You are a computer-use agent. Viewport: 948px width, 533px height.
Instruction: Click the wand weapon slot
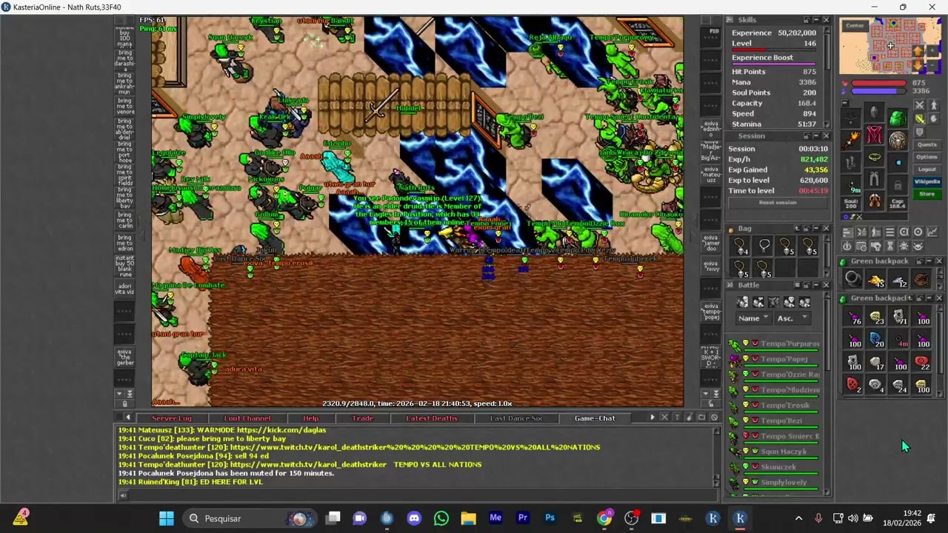pos(850,141)
